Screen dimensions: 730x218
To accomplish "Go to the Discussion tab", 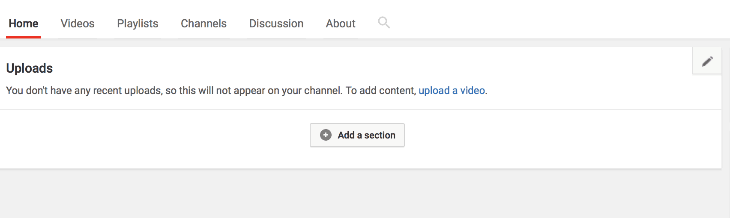I will click(x=276, y=24).
